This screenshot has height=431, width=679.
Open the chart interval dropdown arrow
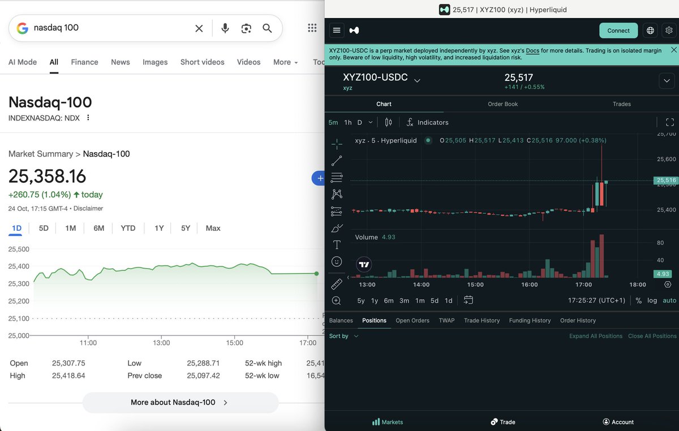(371, 122)
